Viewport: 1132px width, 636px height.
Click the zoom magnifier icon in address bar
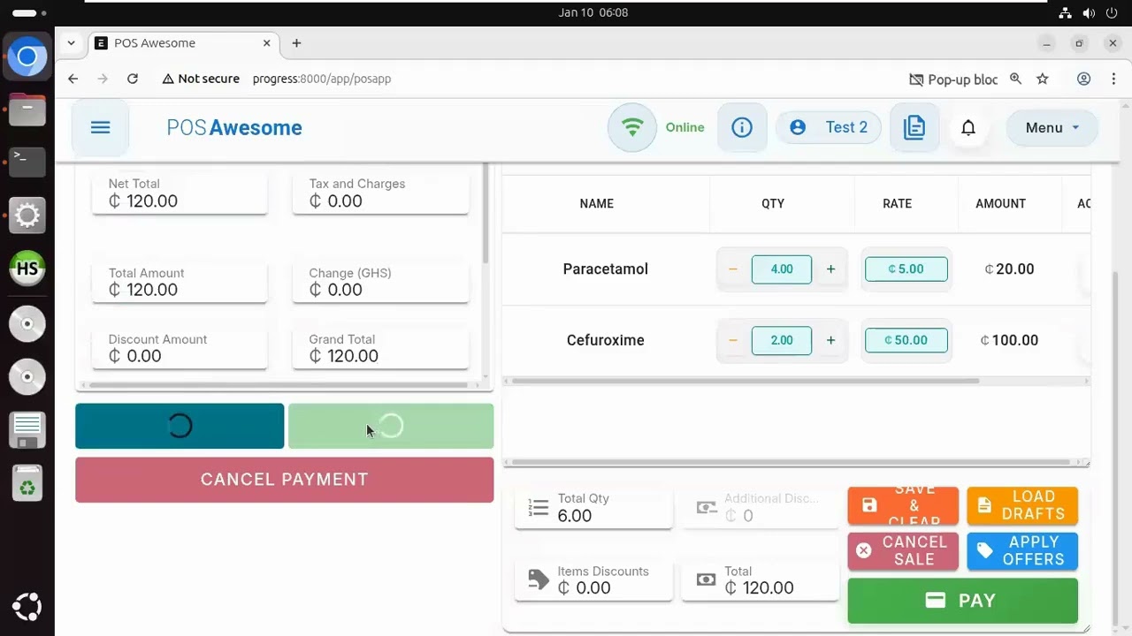(1016, 79)
